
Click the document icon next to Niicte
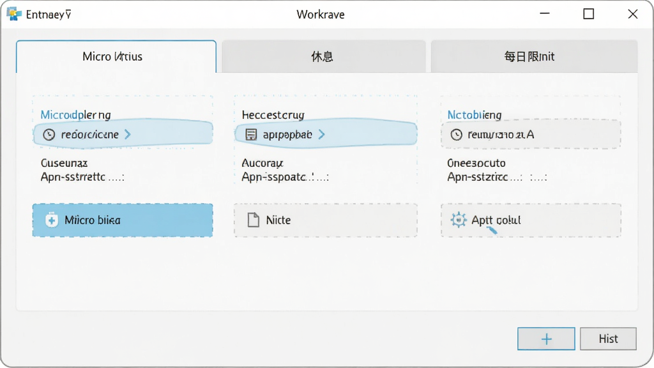[x=253, y=220]
